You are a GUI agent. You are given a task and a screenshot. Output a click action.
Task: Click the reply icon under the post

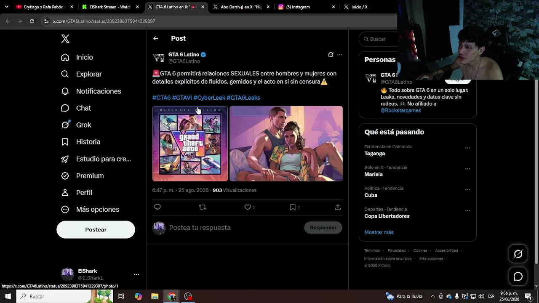(x=157, y=207)
